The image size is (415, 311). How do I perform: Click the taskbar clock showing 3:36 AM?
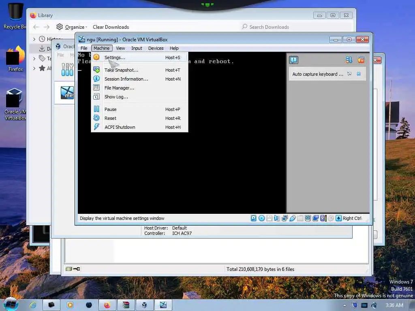pos(394,305)
